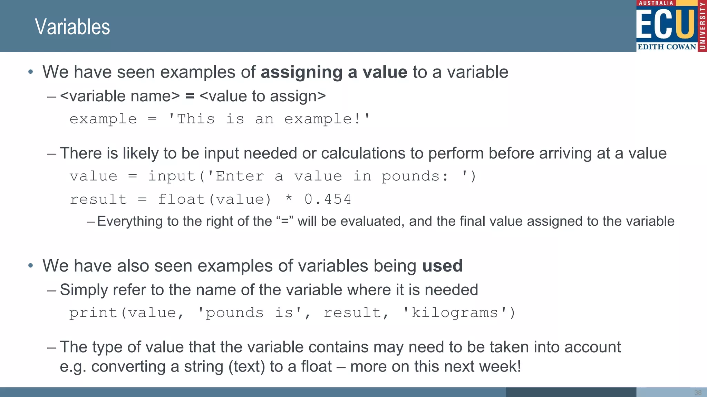Click the code line "example = 'This is an example!'"
Screen dimensions: 707x397
point(220,119)
